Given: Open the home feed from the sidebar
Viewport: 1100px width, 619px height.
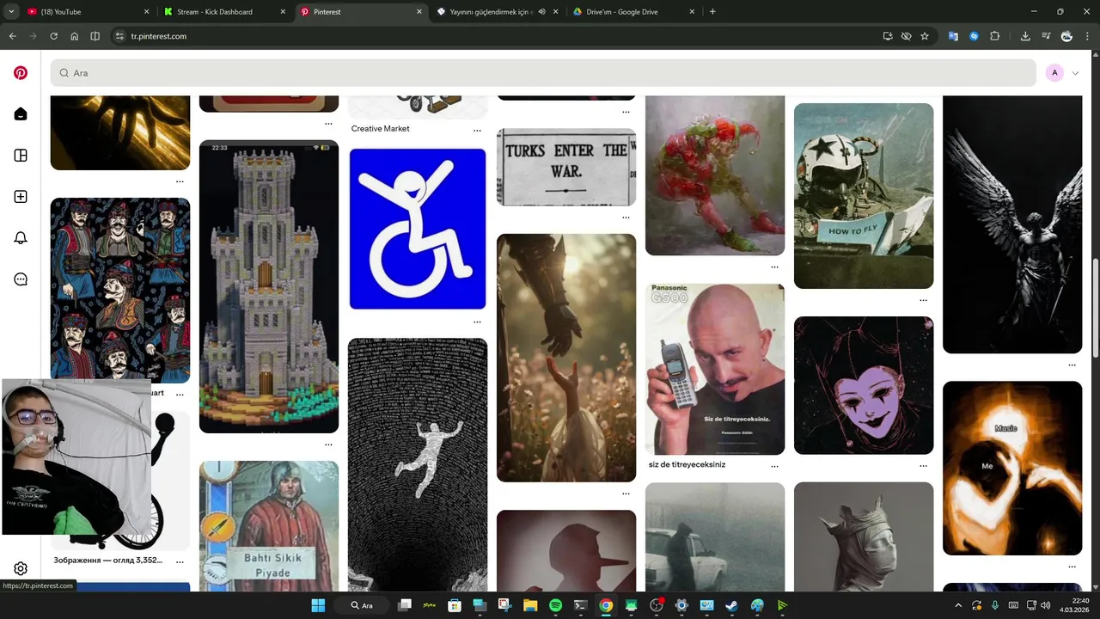Looking at the screenshot, I should coord(21,114).
